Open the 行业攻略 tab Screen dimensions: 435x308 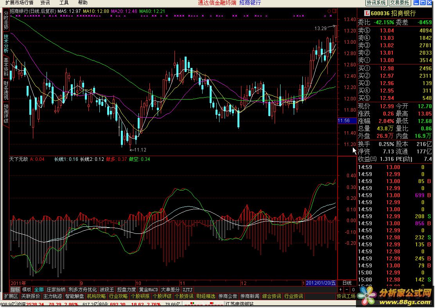(x=118, y=296)
